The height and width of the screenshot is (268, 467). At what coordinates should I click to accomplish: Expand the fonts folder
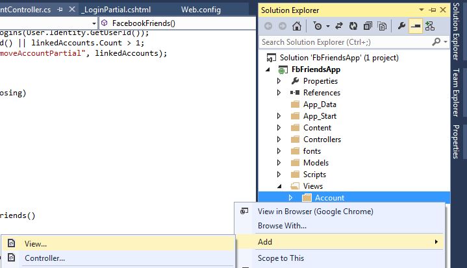pyautogui.click(x=279, y=151)
